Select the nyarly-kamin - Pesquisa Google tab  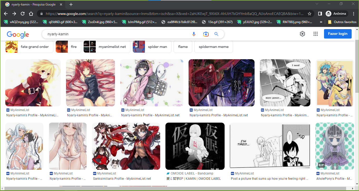pos(33,4)
